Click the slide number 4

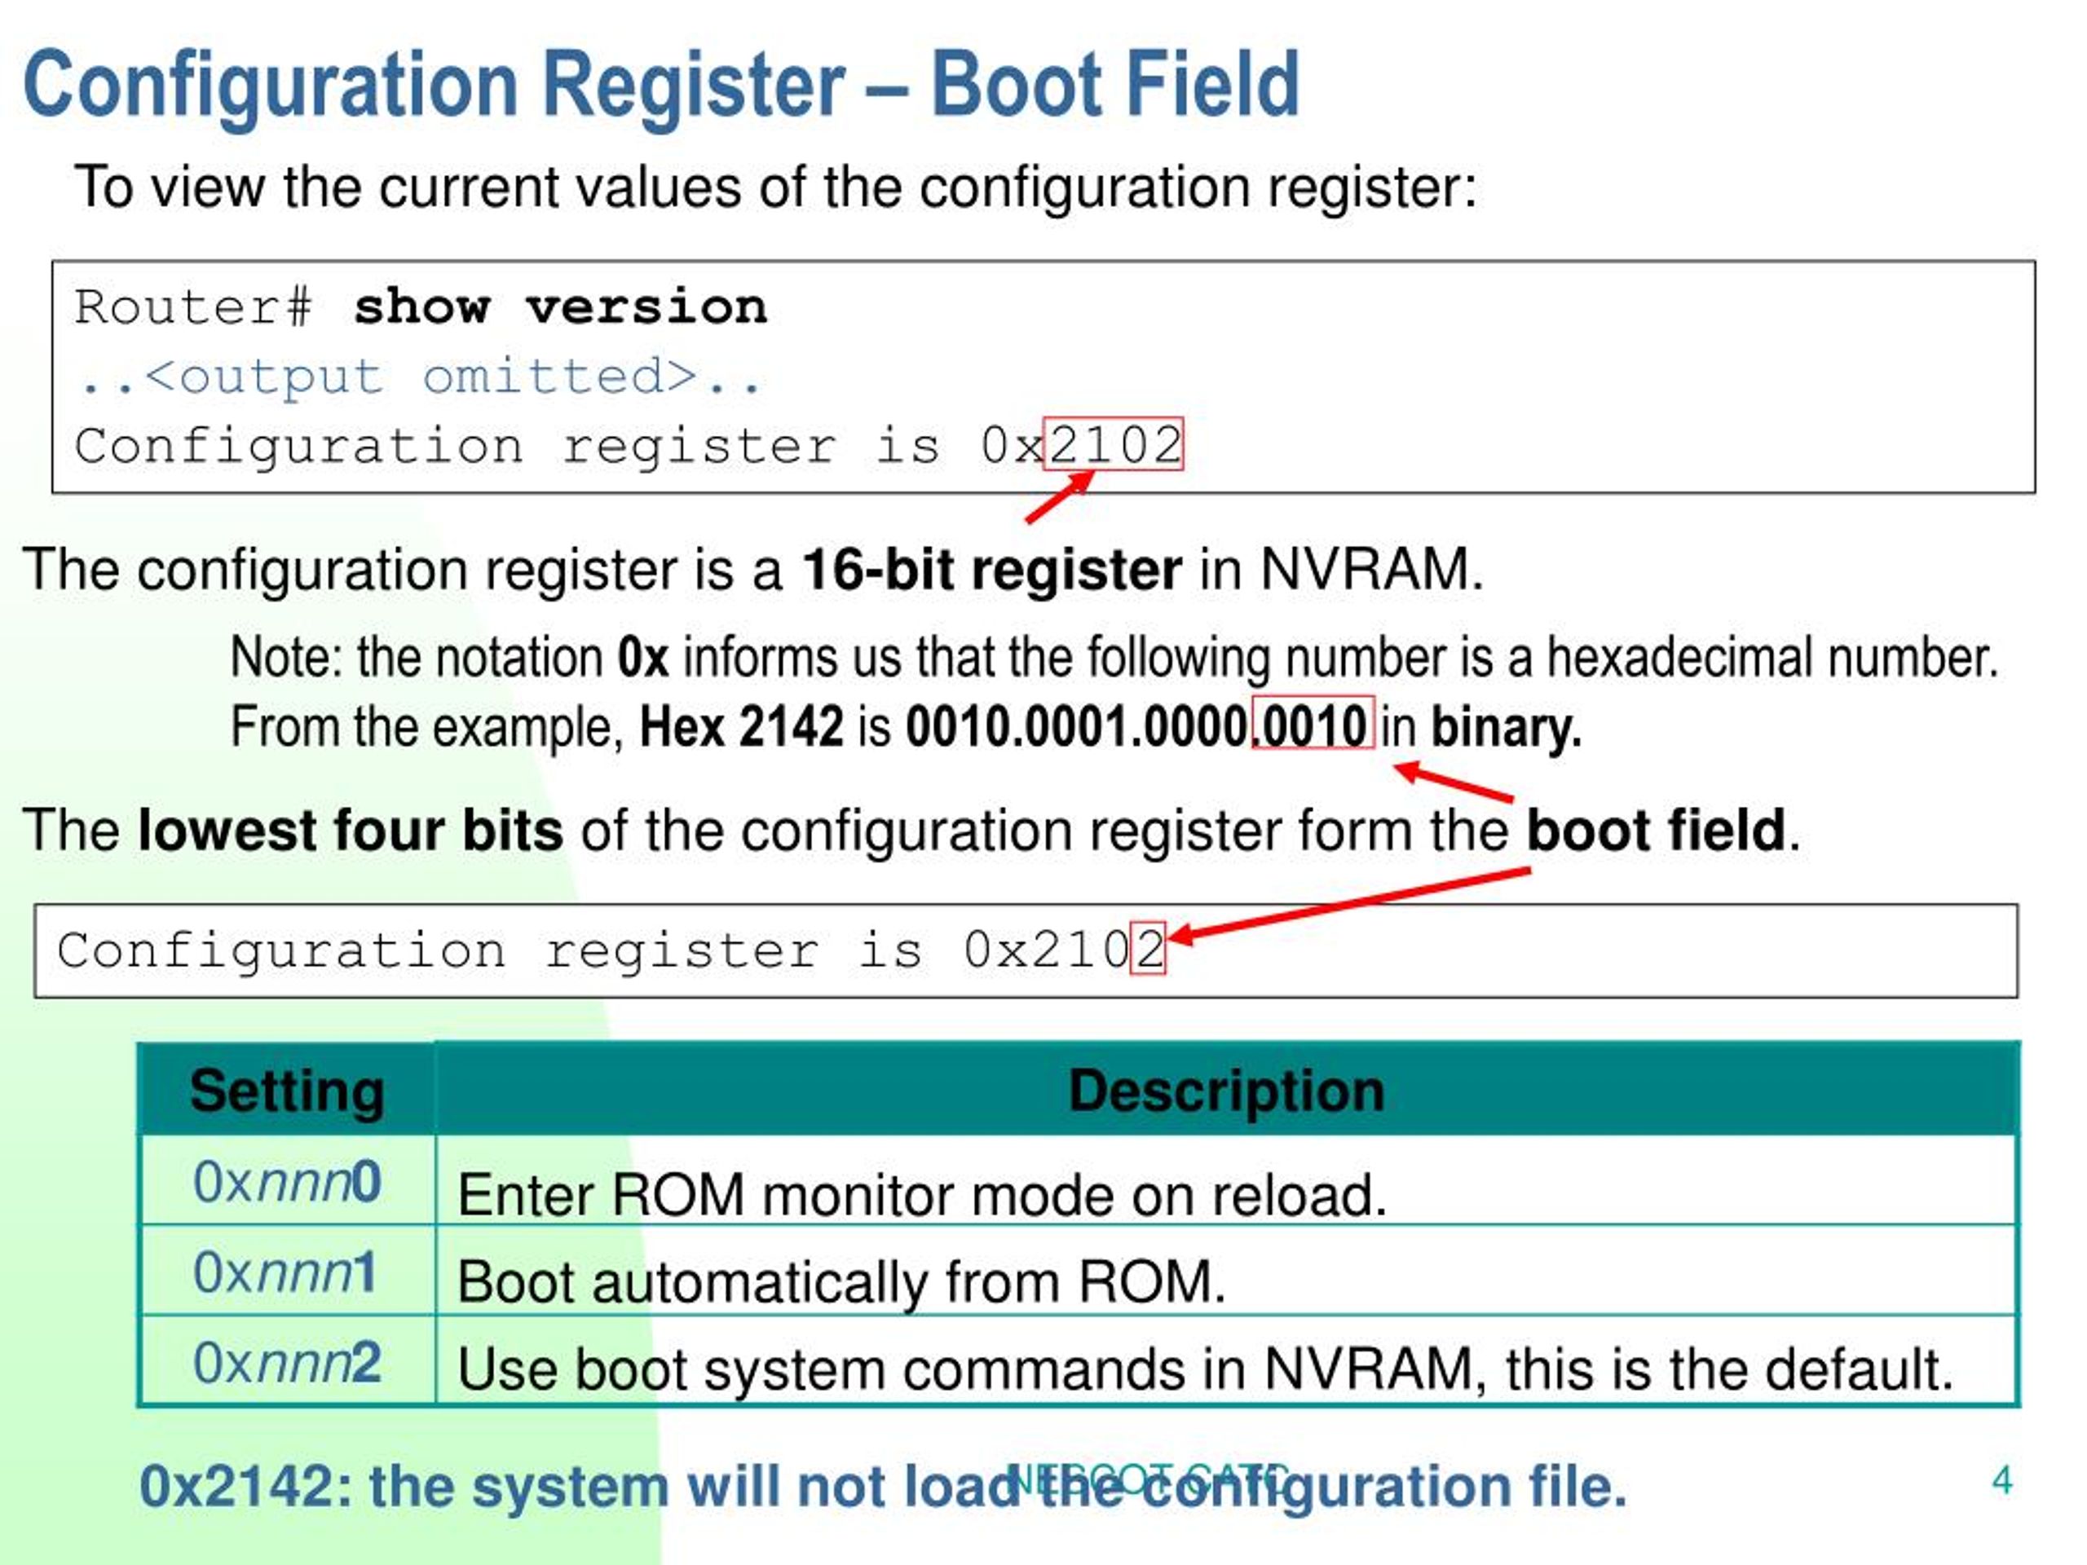pyautogui.click(x=2002, y=1480)
